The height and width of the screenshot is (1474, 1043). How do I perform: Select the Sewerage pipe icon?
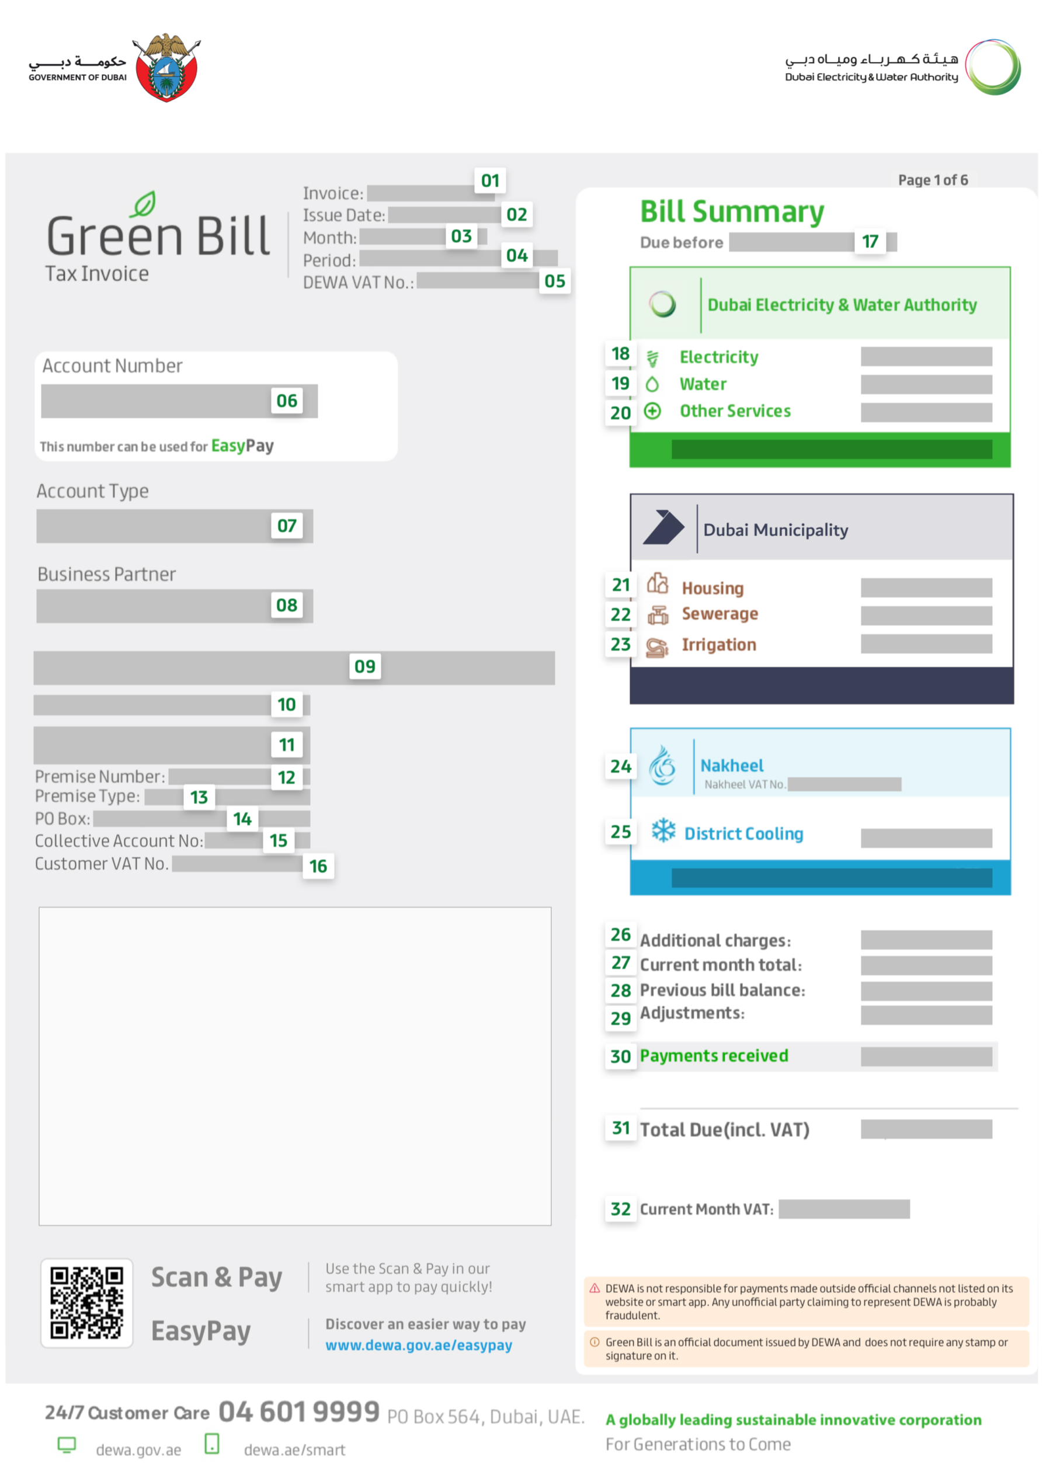[x=659, y=614]
